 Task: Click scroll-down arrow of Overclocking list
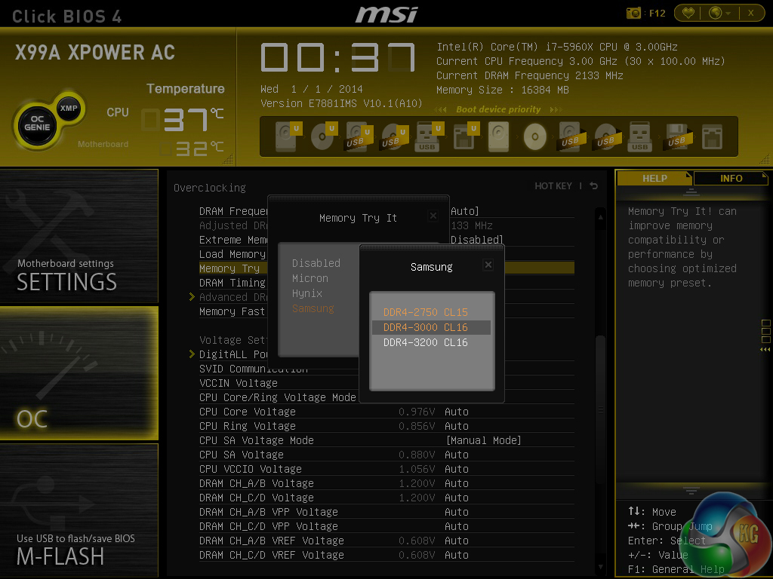[600, 567]
